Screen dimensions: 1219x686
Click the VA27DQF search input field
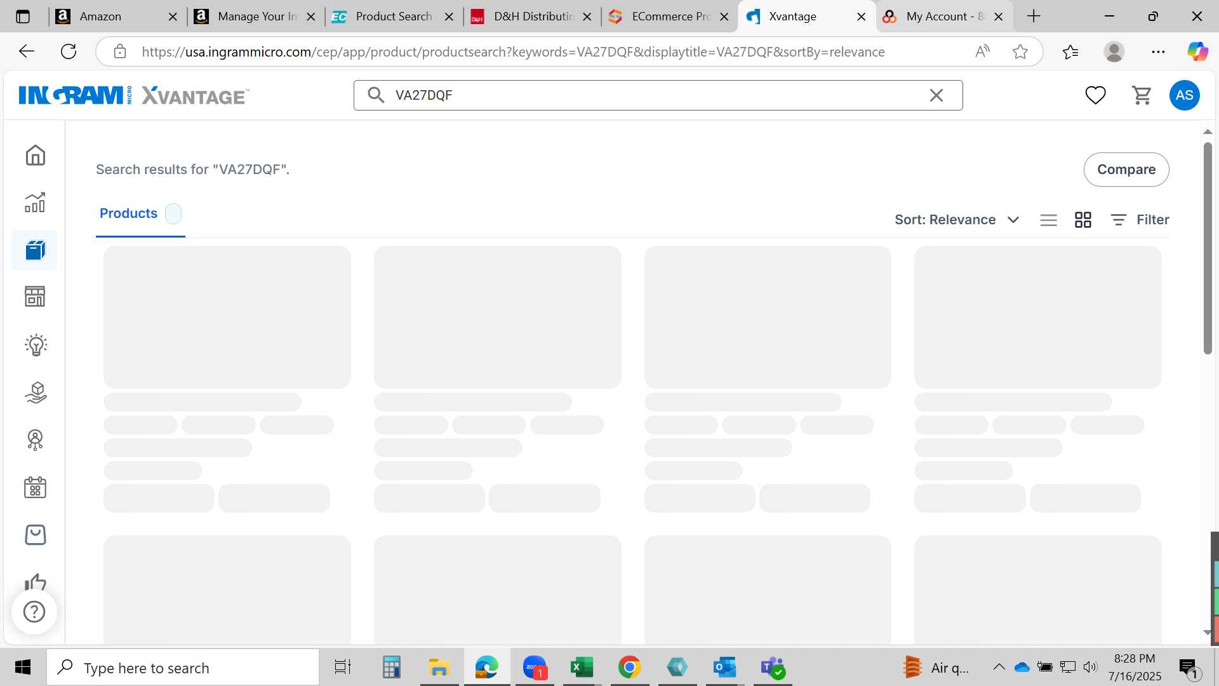658,95
